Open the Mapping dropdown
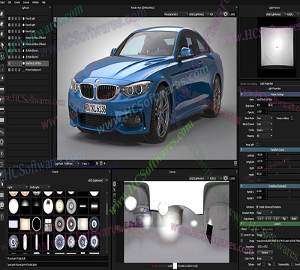Image resolution: width=300 pixels, height=270 pixels. point(265,136)
